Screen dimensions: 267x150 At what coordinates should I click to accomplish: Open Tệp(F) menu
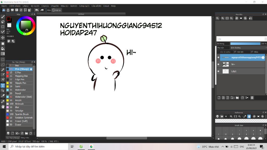click(4, 6)
